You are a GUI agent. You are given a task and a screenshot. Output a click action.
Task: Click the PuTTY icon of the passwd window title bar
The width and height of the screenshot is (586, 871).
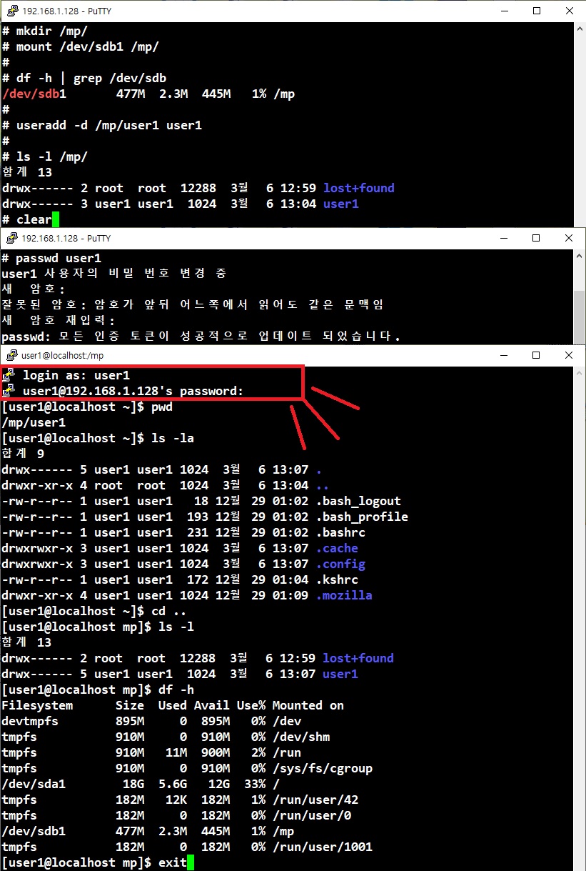11,238
